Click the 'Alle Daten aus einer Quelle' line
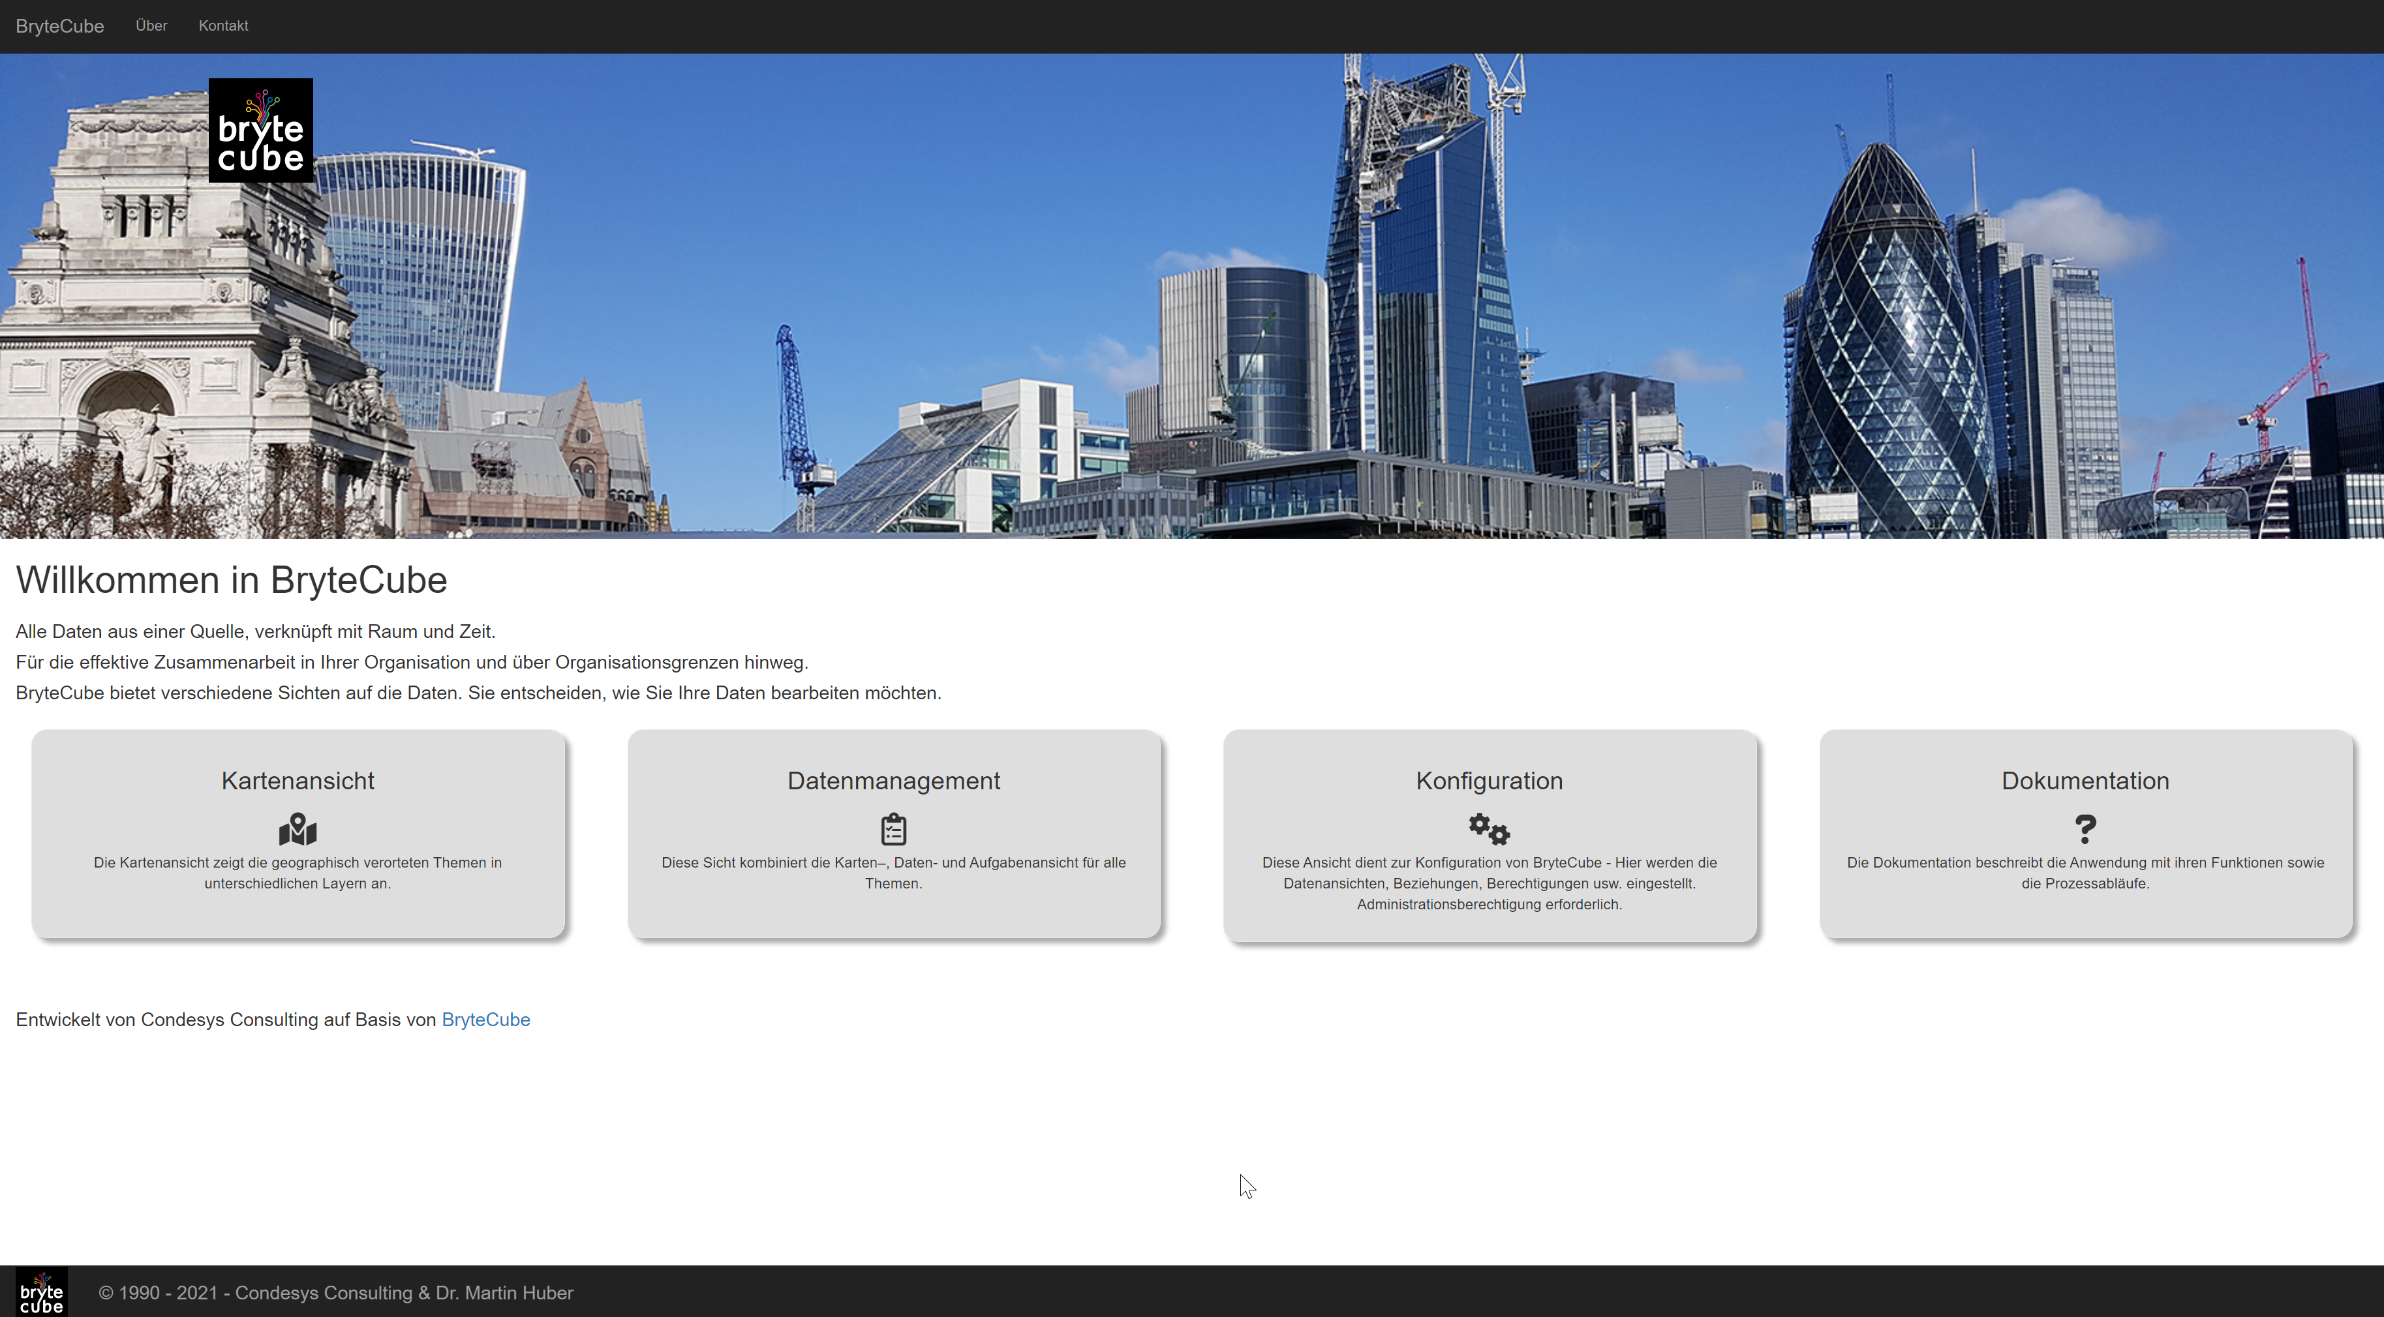2384x1317 pixels. [256, 632]
